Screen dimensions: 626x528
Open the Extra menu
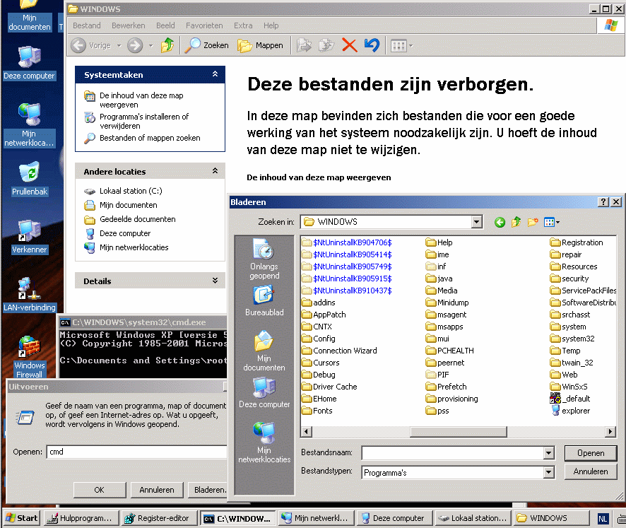point(243,25)
